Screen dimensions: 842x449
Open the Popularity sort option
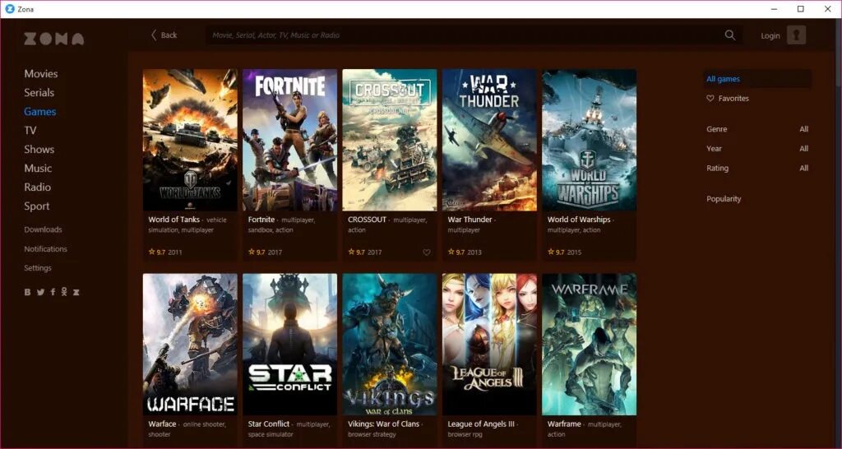pyautogui.click(x=724, y=199)
